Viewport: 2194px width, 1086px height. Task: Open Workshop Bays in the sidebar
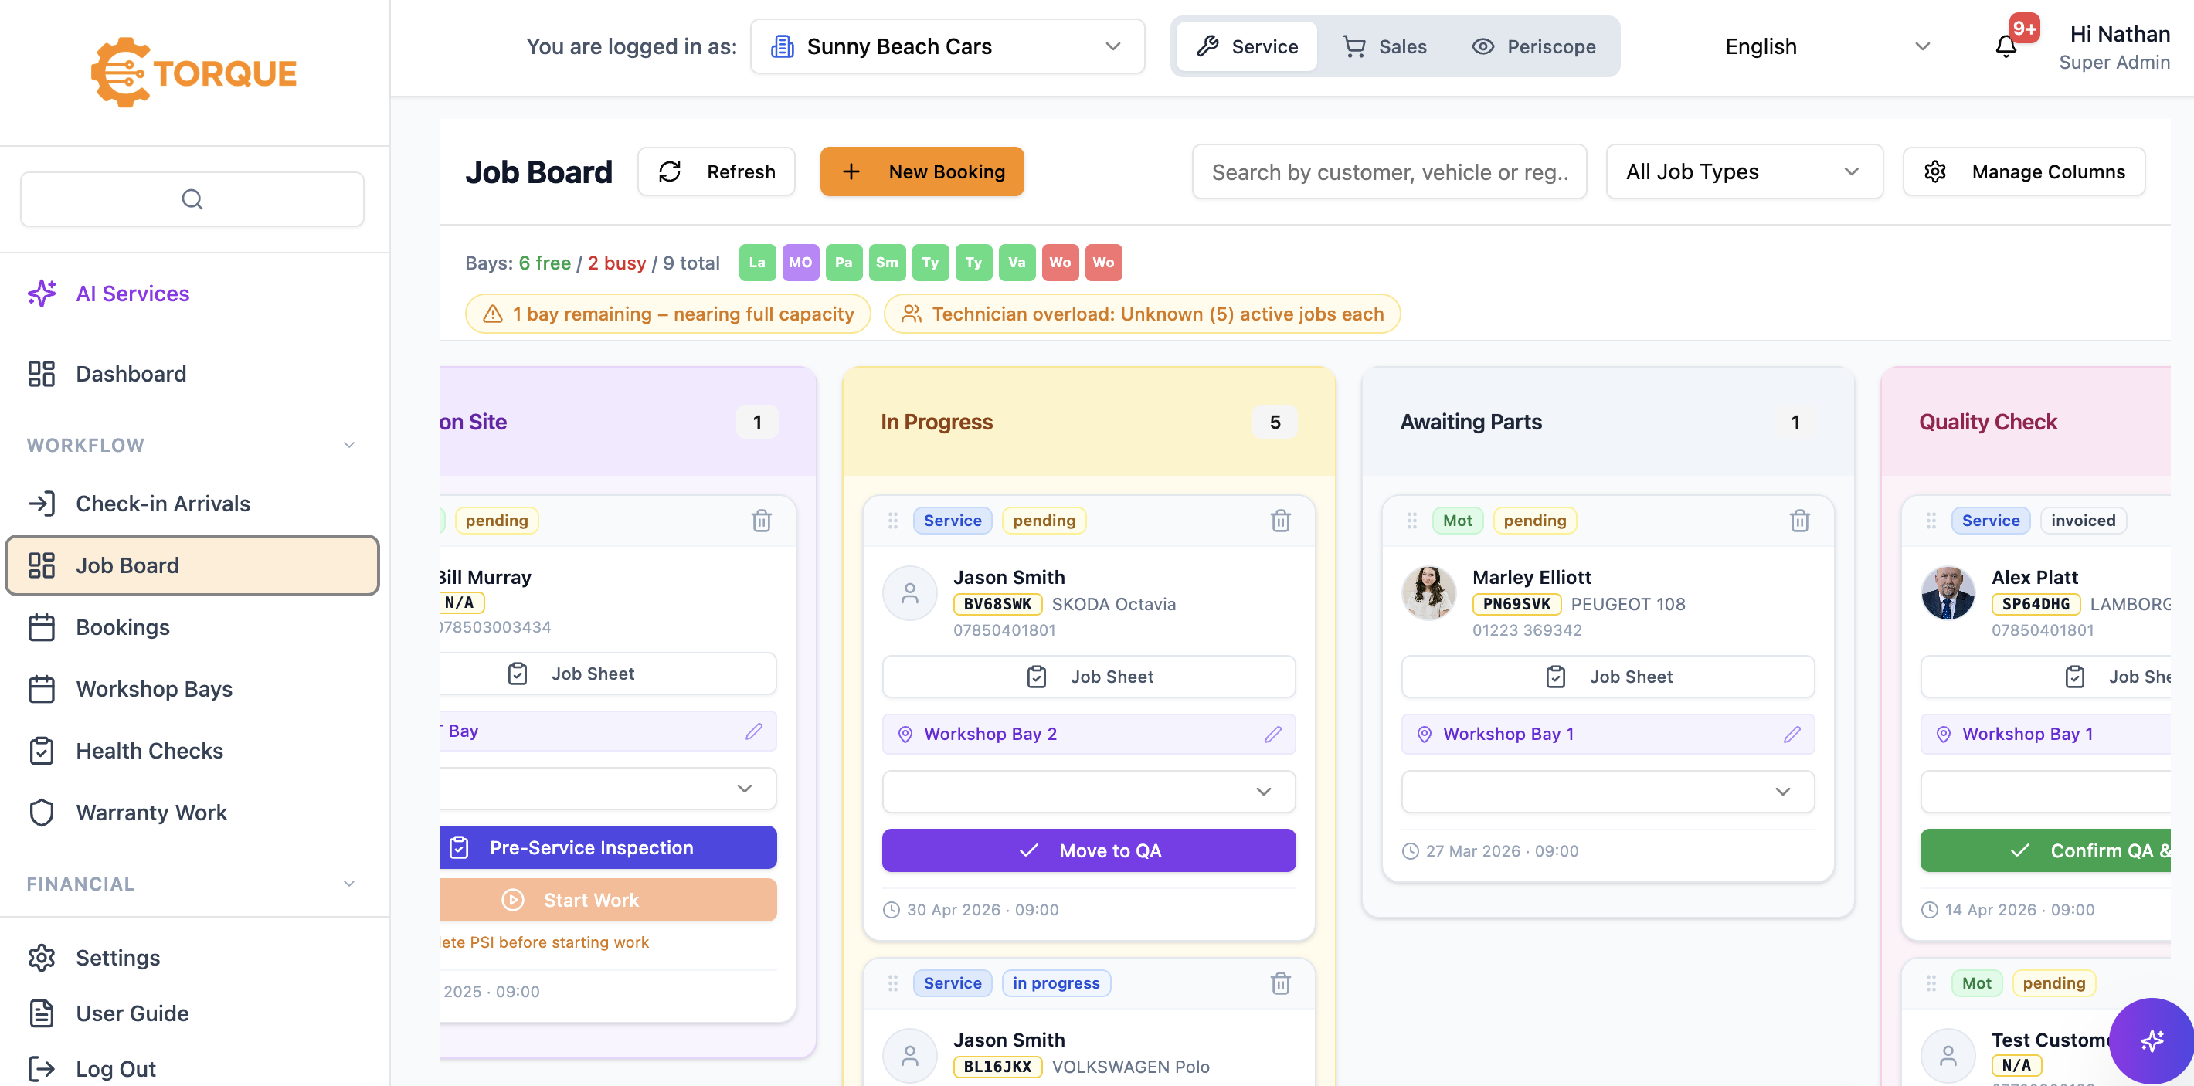coord(192,688)
